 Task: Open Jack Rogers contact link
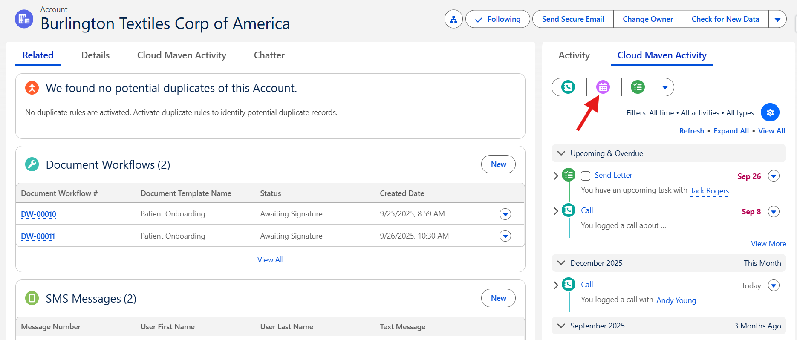(x=710, y=191)
